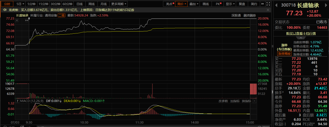Collapse the order book chevron
Image resolution: width=329 pixels, height=127 pixels.
click(301, 38)
